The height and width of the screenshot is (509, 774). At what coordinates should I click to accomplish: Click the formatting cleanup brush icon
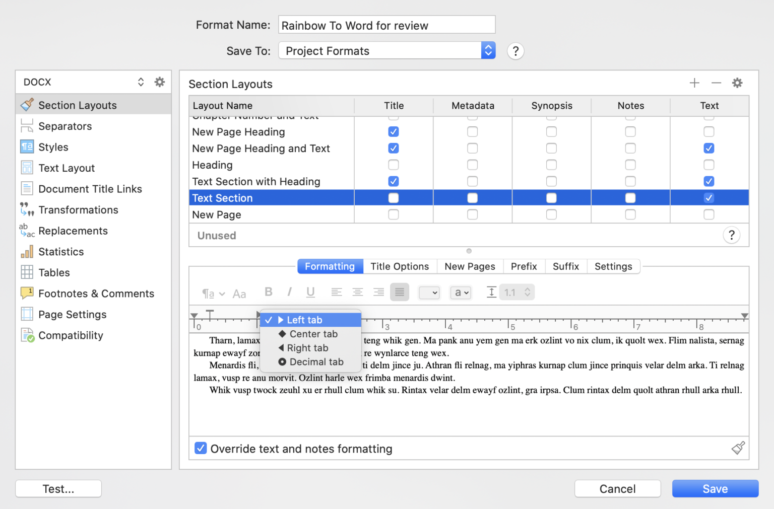click(738, 448)
